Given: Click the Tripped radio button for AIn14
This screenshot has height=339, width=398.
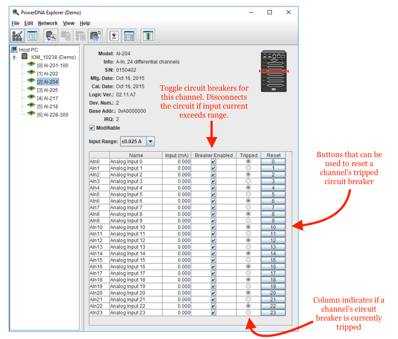Looking at the screenshot, I should 249,253.
